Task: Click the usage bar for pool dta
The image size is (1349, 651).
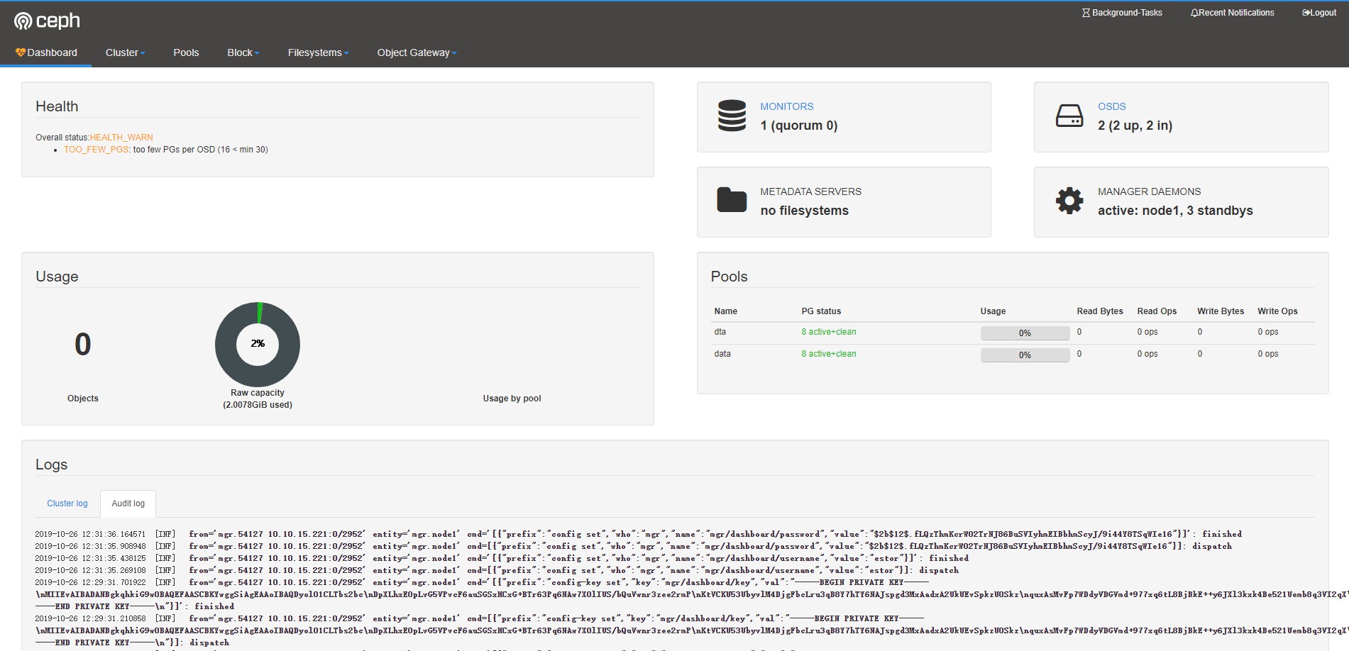Action: [x=1025, y=333]
